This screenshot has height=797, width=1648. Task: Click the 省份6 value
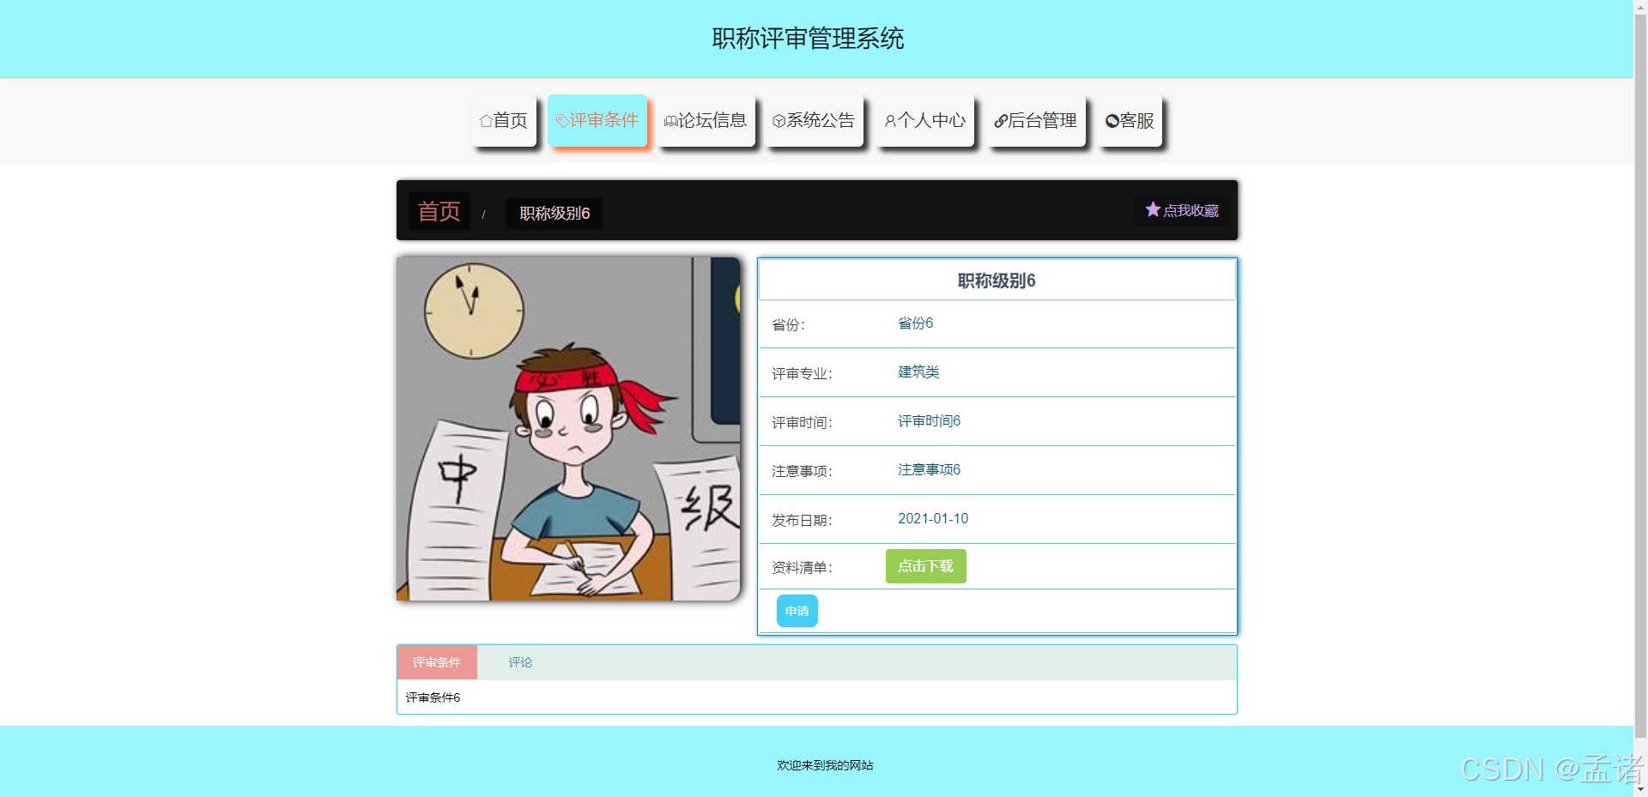[x=915, y=323]
